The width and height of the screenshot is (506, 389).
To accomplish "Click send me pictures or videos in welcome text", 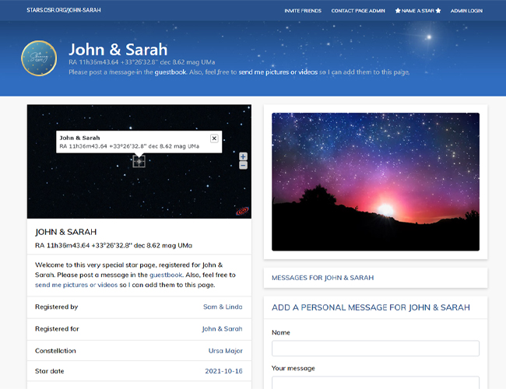I will 75,285.
